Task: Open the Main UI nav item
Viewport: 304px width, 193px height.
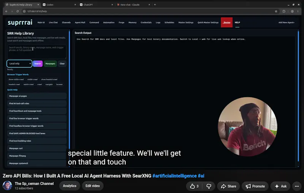Action: (x=41, y=22)
